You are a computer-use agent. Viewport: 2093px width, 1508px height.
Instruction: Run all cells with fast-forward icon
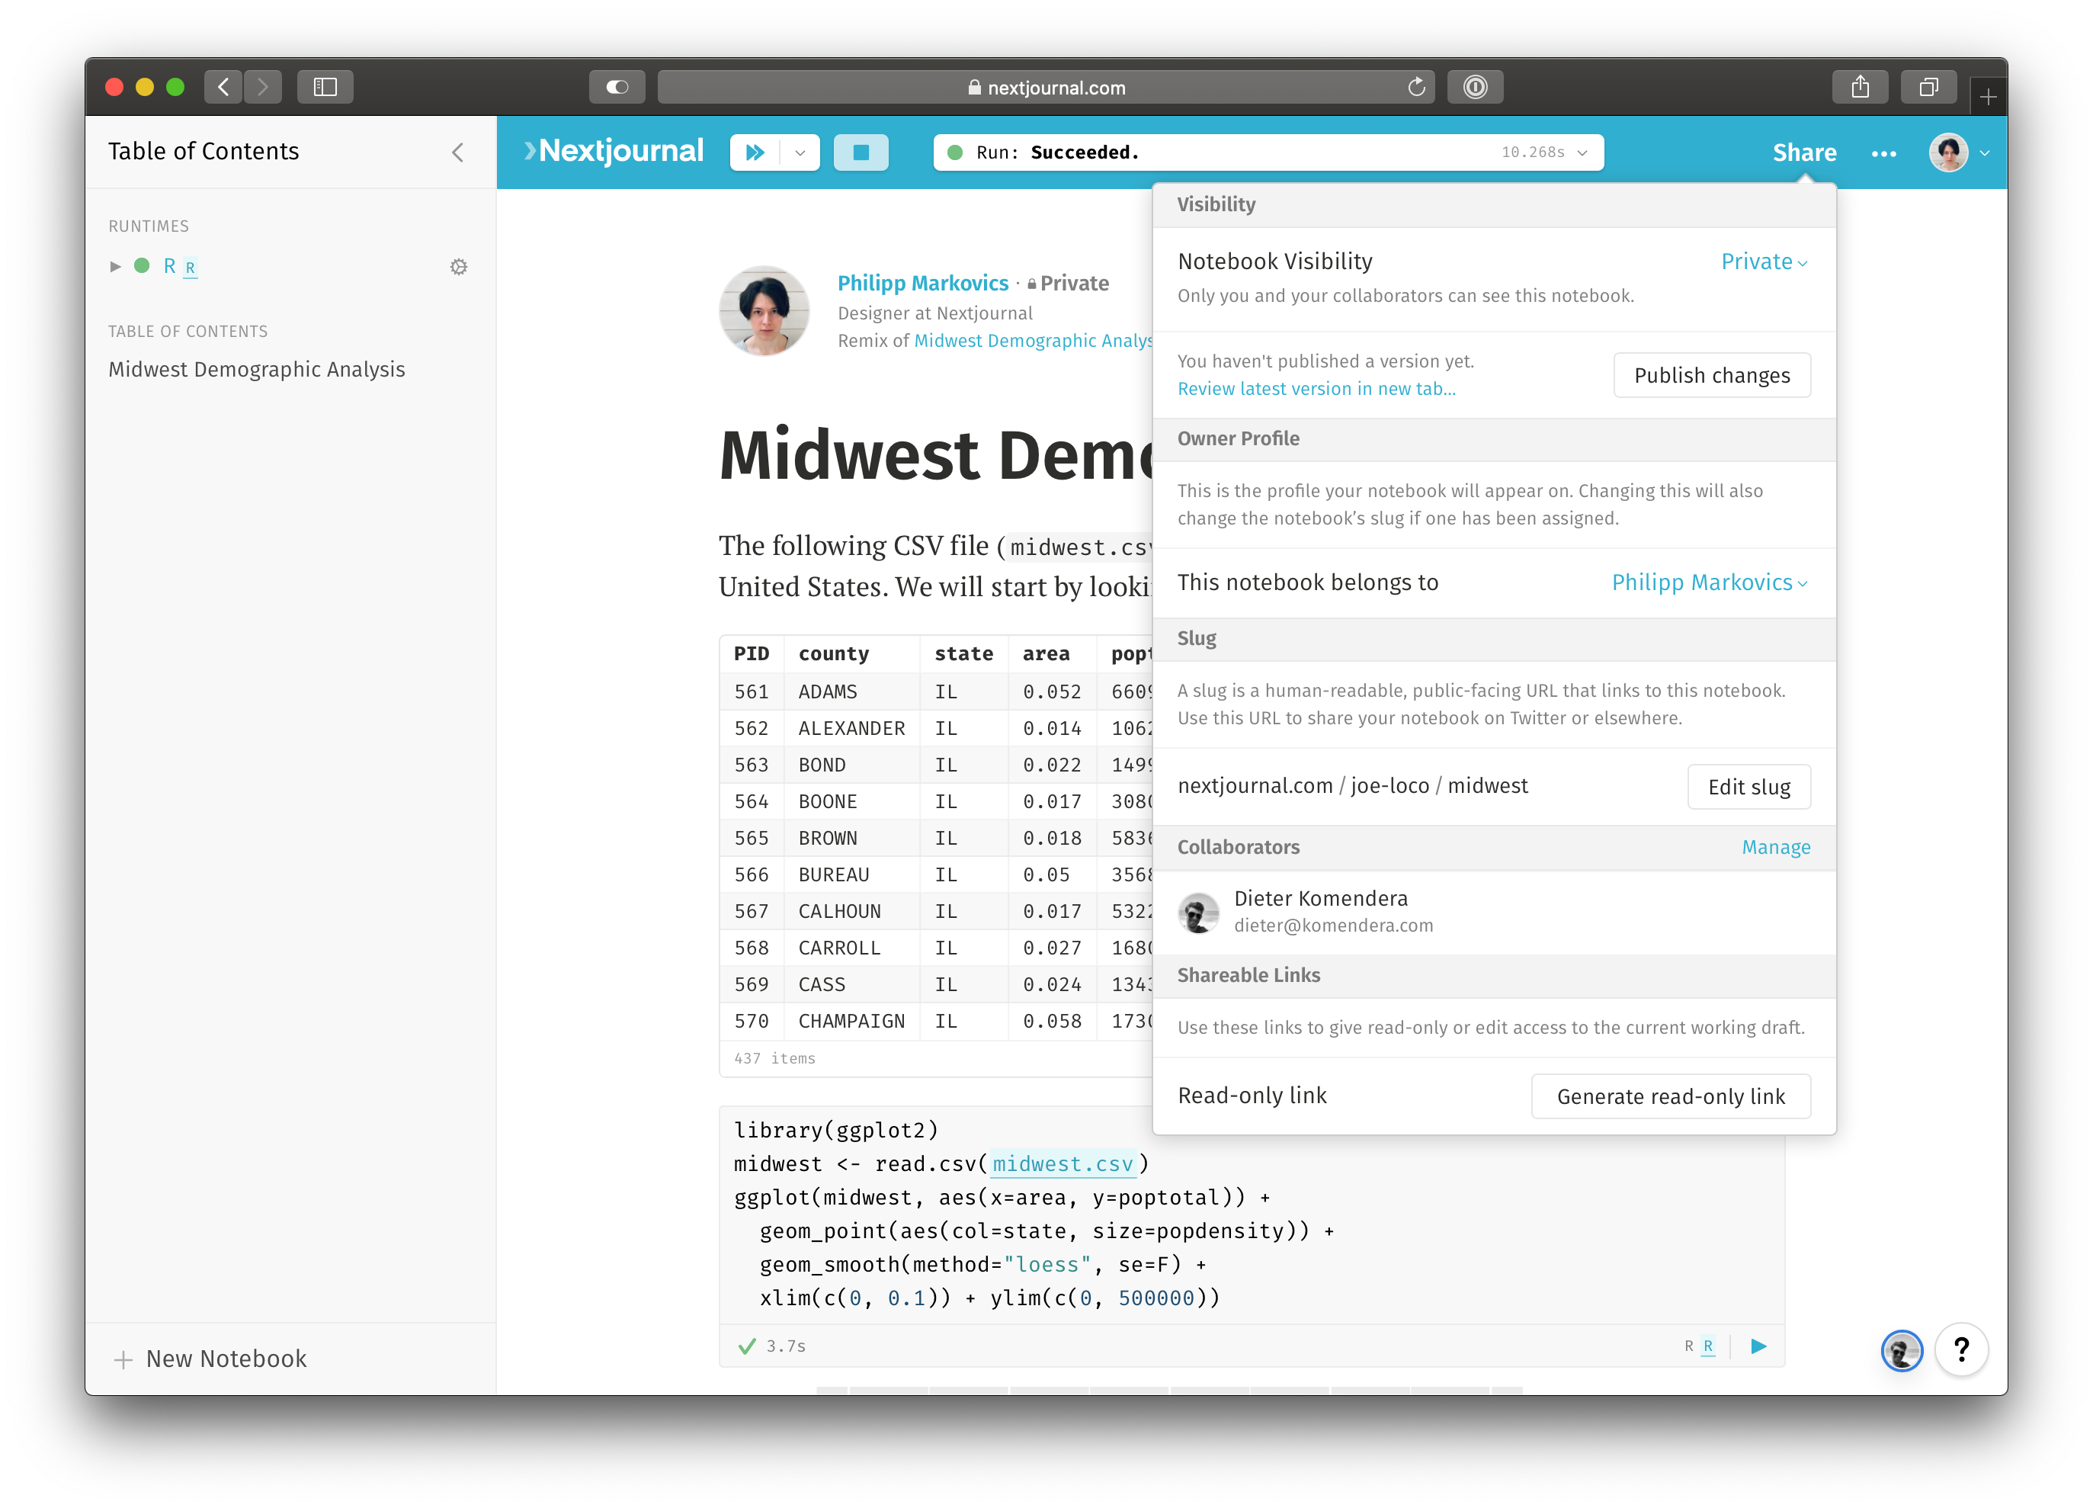[x=755, y=152]
